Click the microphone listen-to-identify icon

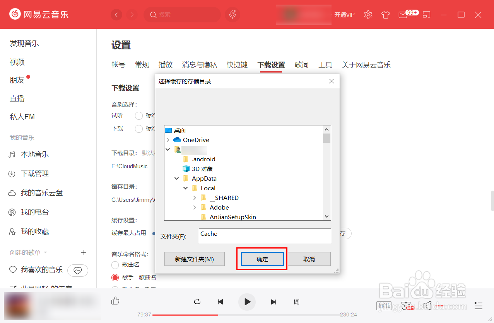(x=232, y=15)
